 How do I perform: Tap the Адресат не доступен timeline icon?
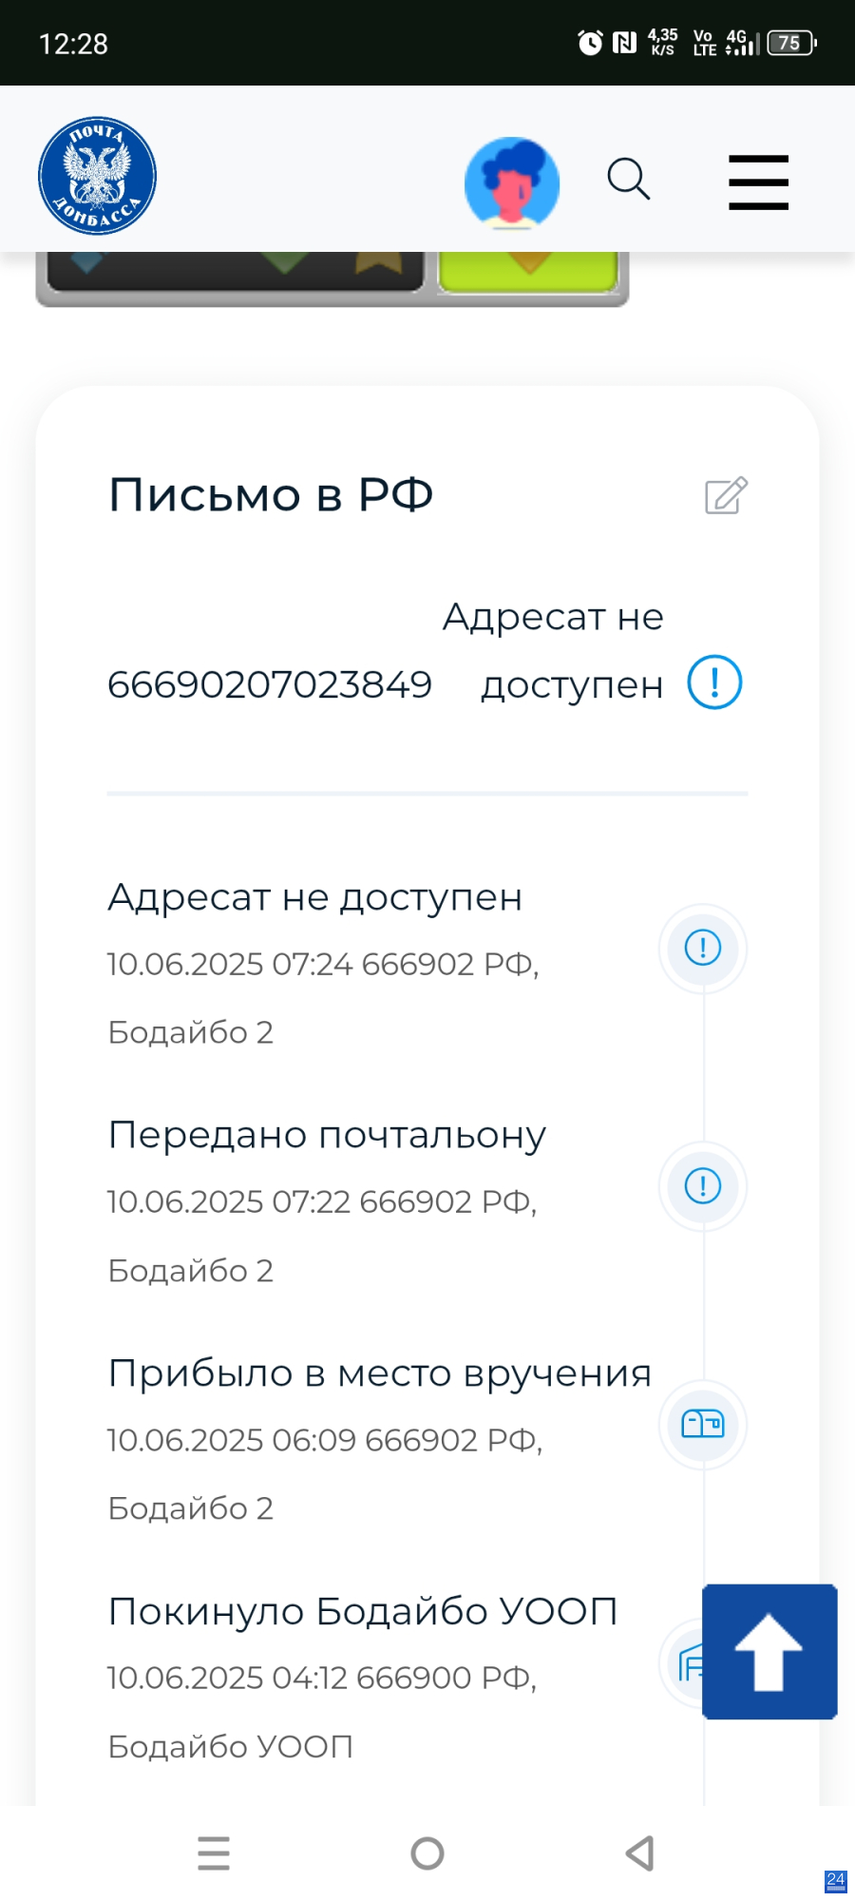(703, 949)
